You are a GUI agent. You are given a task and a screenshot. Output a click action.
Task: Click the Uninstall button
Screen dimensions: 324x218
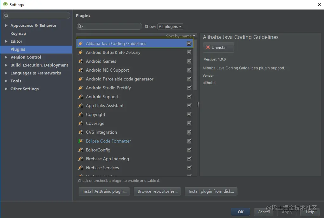[x=218, y=47]
